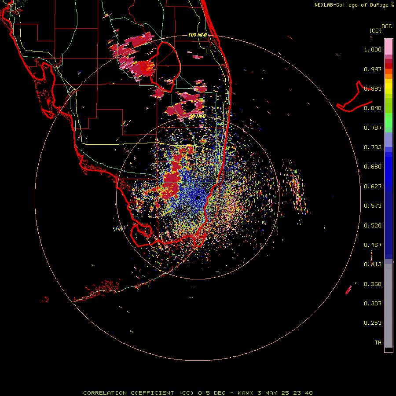Image resolution: width=396 pixels, height=396 pixels.
Task: Click the 0.893 value on color scale
Action: pos(373,88)
